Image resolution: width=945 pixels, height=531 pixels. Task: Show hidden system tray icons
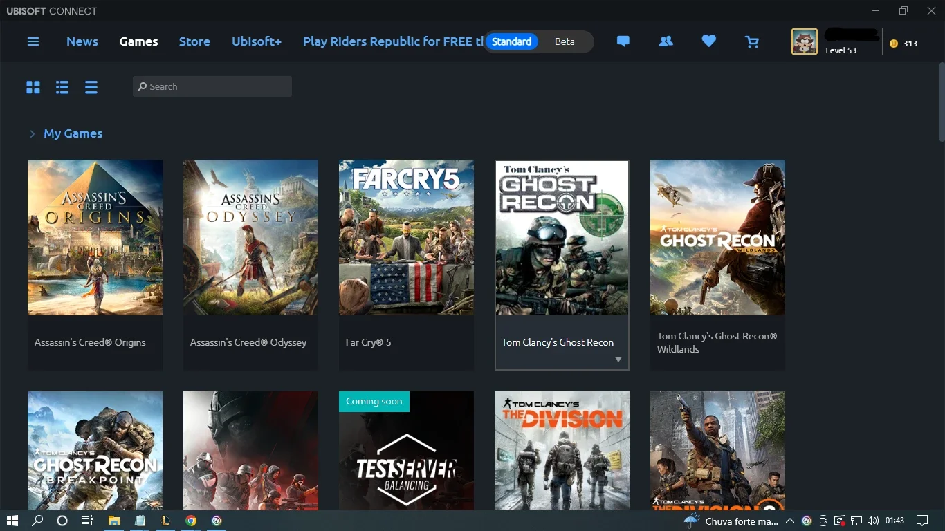[790, 521]
